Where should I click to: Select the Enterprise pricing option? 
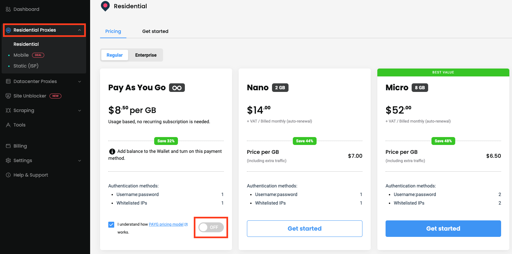146,55
